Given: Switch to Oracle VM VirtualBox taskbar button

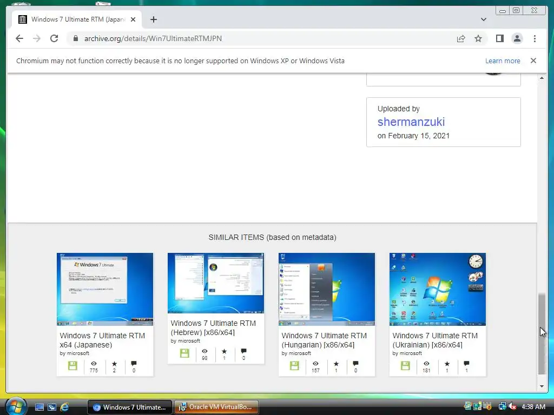Looking at the screenshot, I should [216, 407].
